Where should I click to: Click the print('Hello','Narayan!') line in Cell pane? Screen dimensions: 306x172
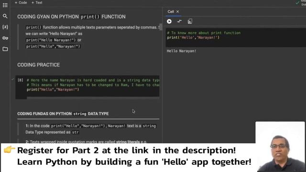(x=193, y=37)
